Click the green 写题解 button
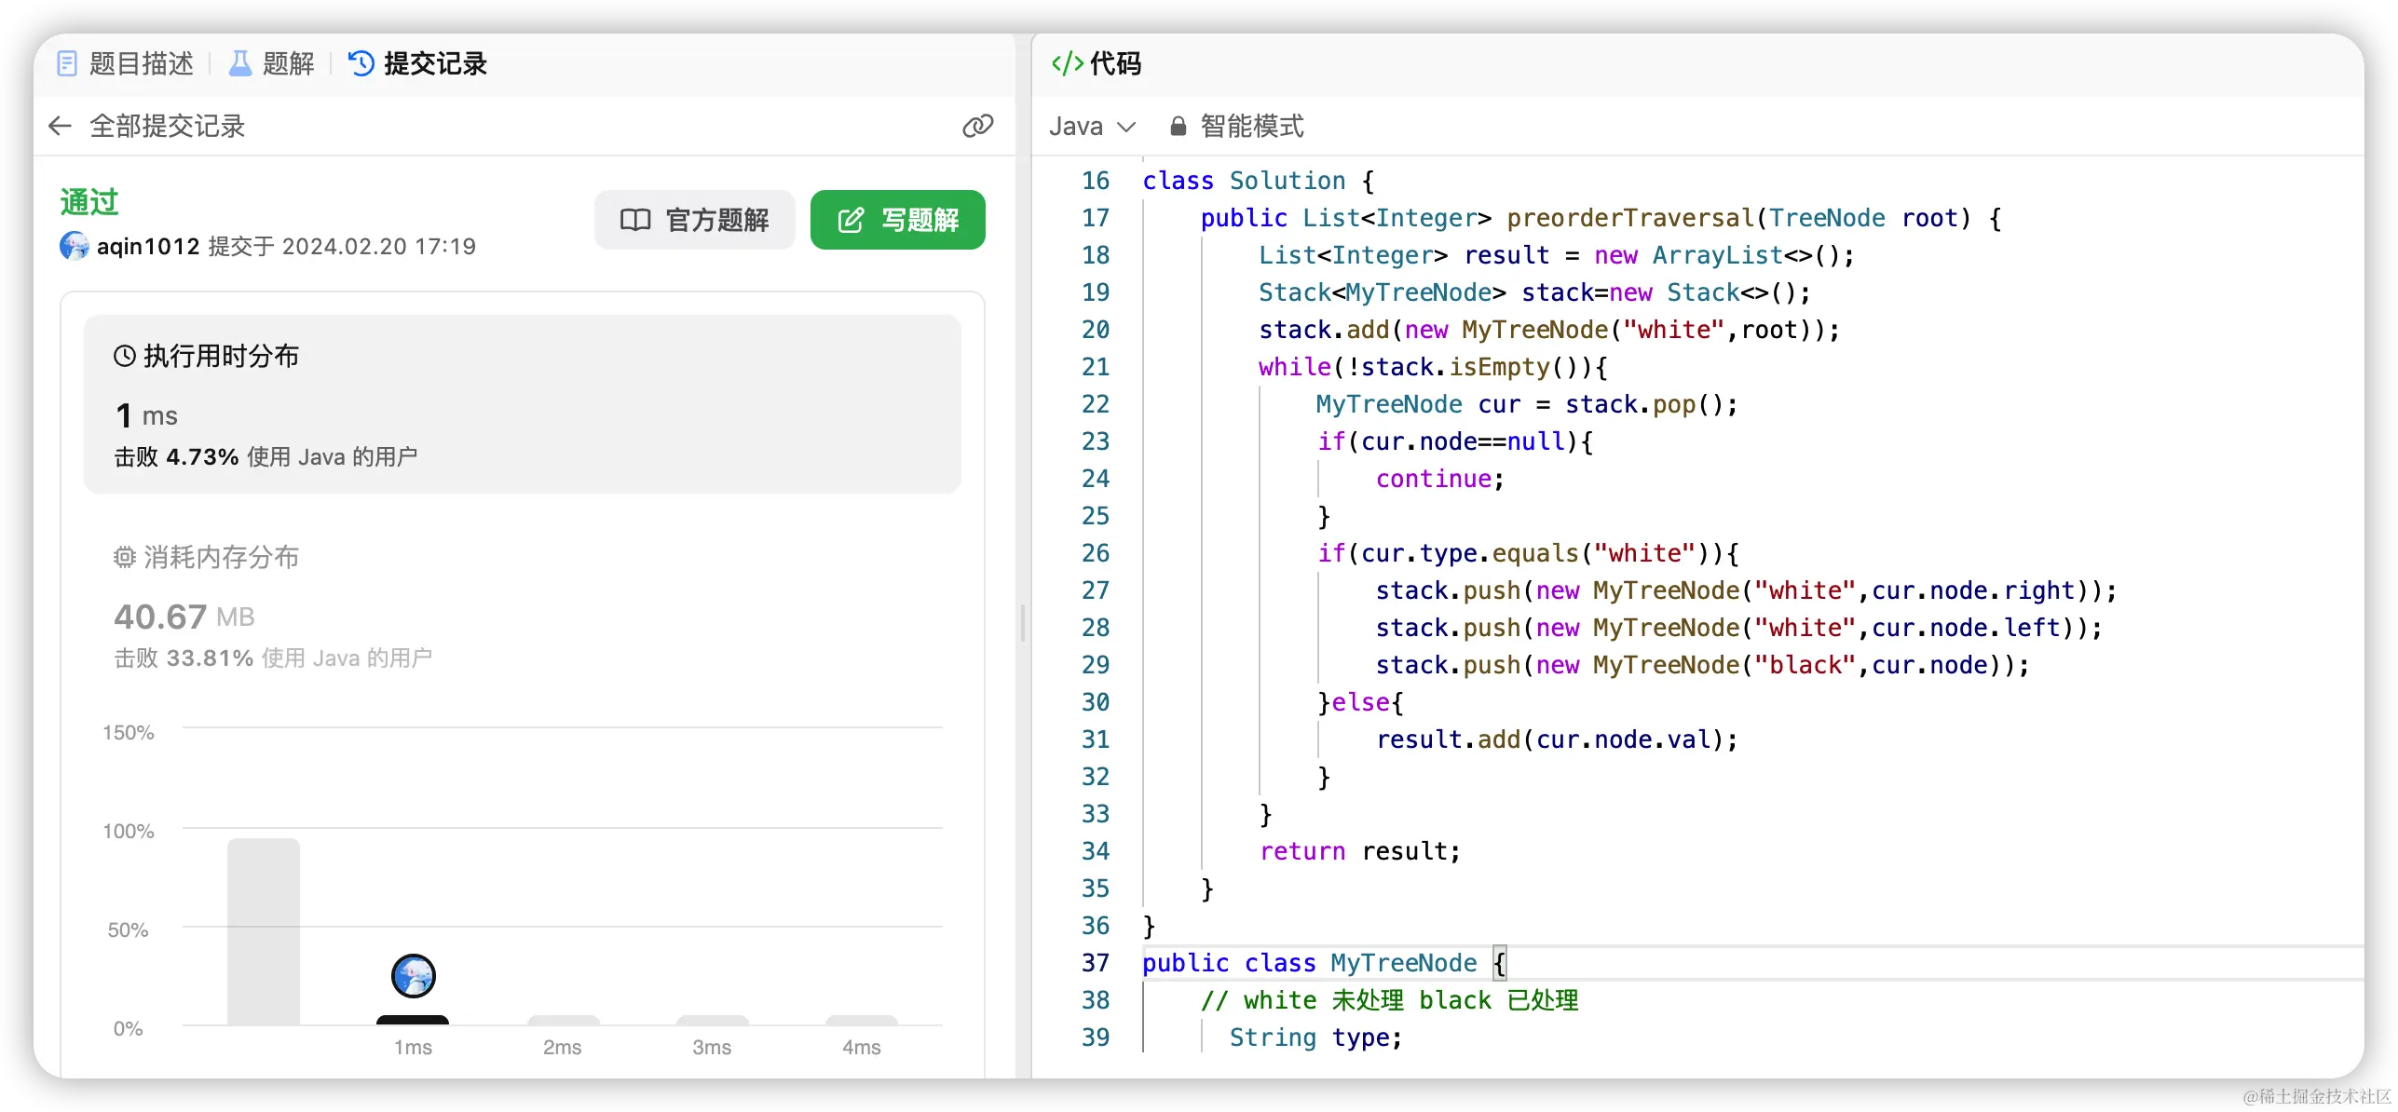The width and height of the screenshot is (2398, 1112). tap(897, 220)
